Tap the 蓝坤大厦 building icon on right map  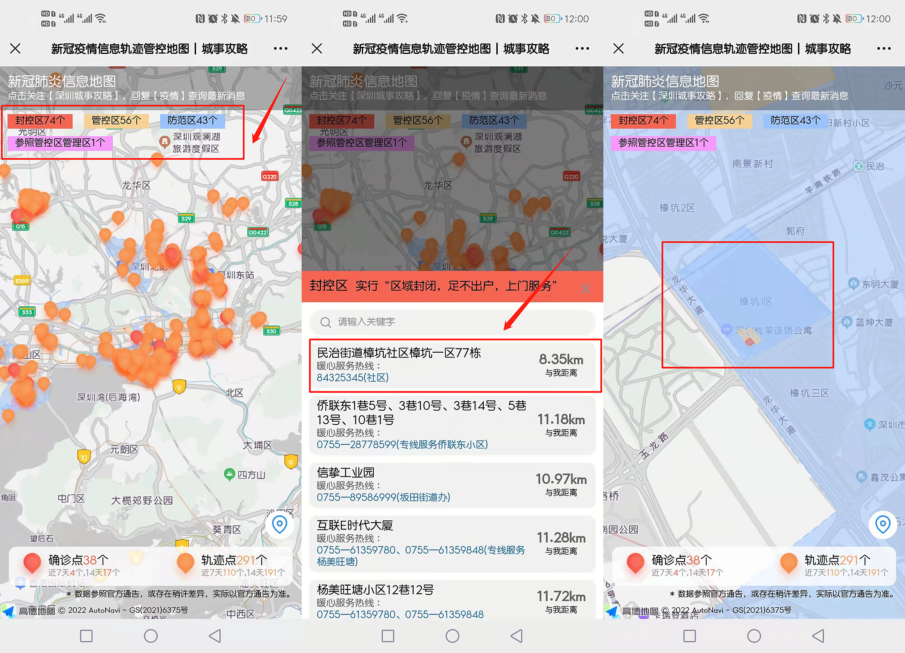847,322
